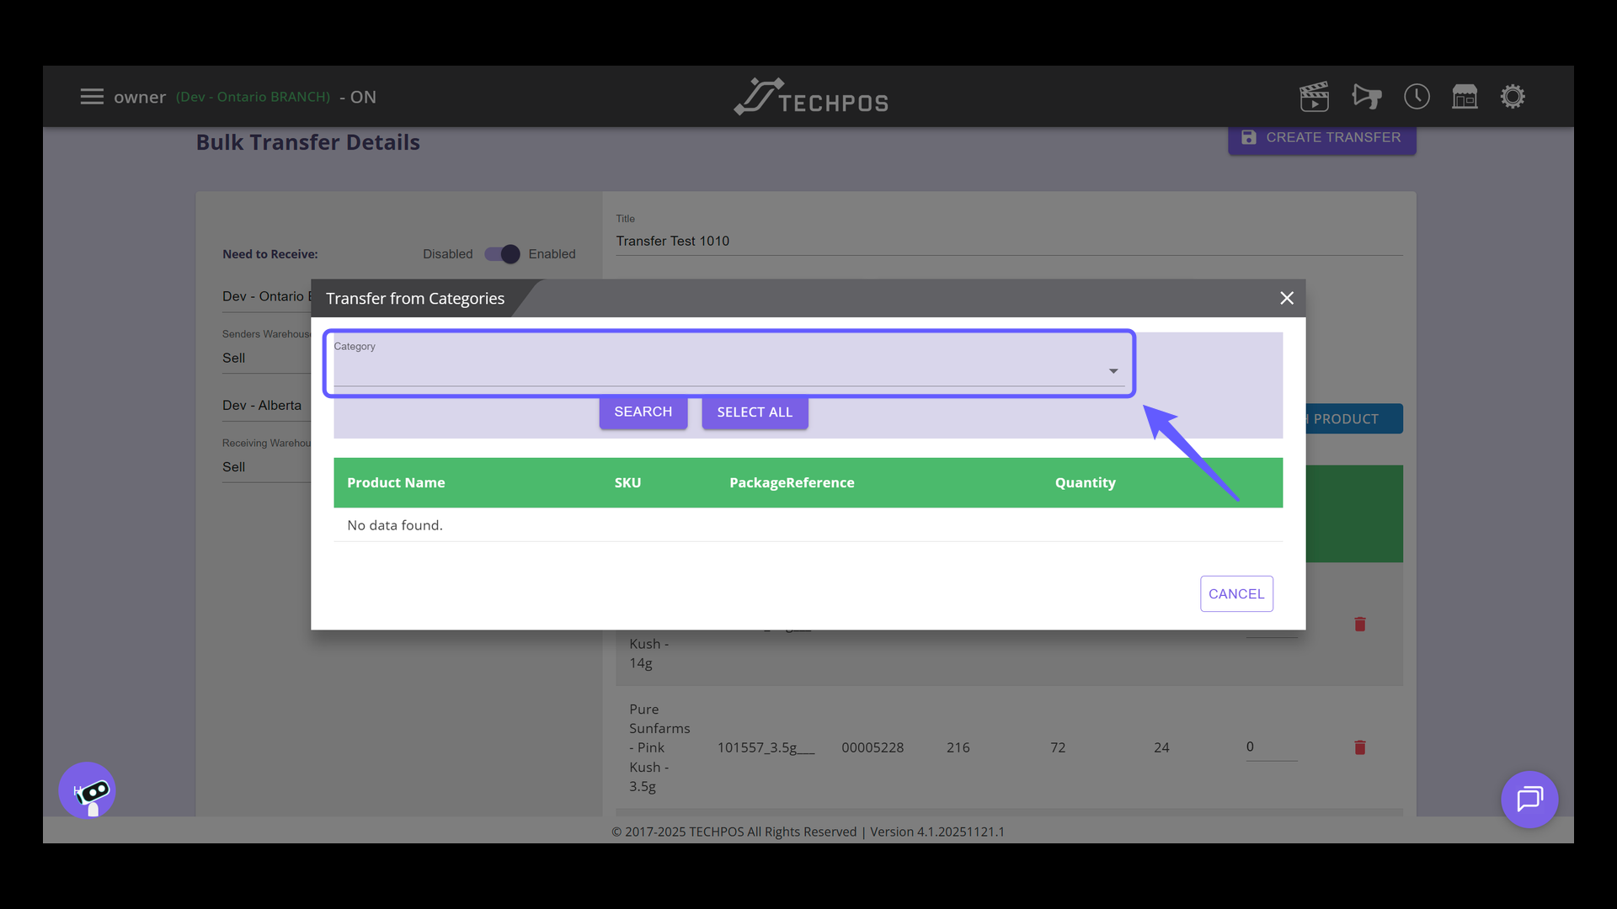Delete the Pink Kush 3.5g row
The height and width of the screenshot is (909, 1617).
point(1359,747)
